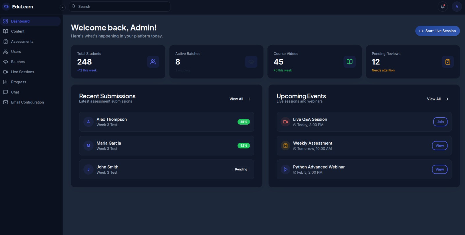The image size is (465, 235).
Task: Click into the Search field
Action: click(122, 6)
